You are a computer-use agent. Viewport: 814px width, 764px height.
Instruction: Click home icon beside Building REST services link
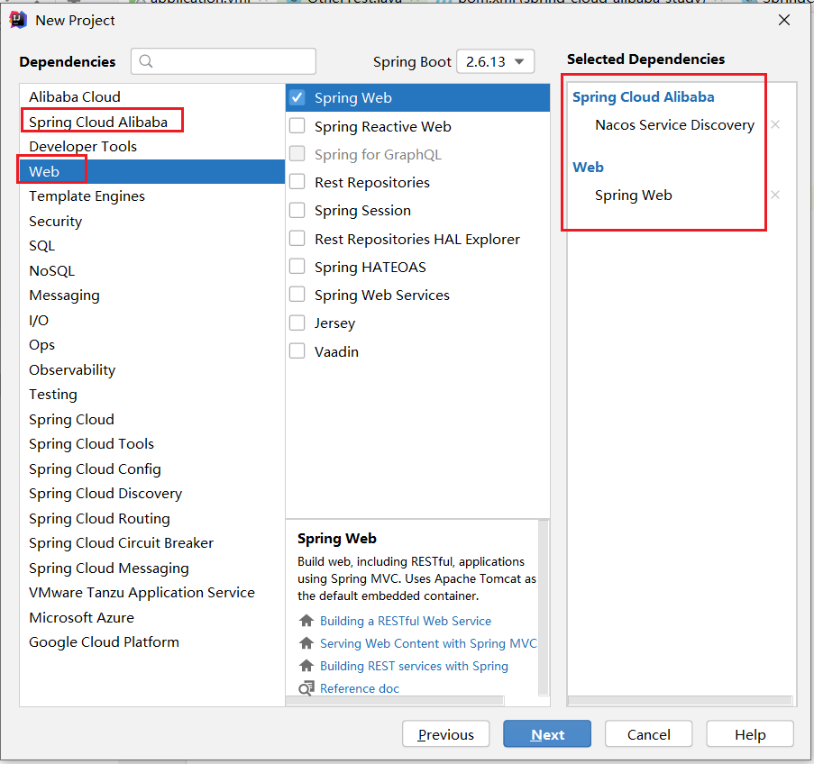[306, 666]
